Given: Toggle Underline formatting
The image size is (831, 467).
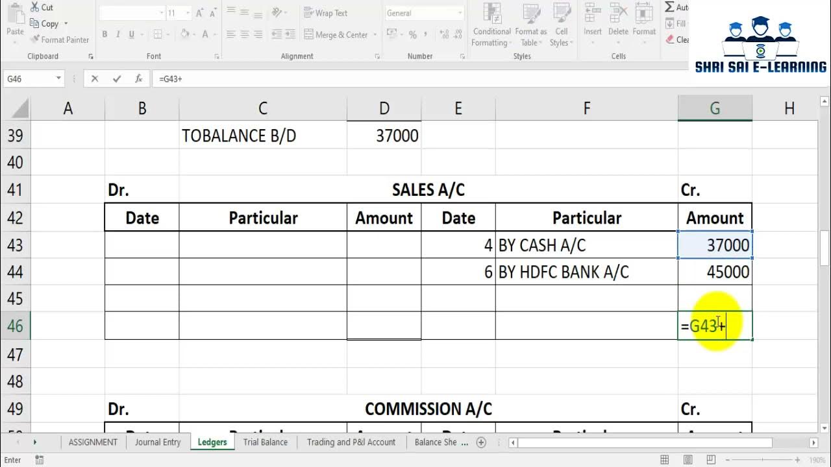Looking at the screenshot, I should pos(132,35).
